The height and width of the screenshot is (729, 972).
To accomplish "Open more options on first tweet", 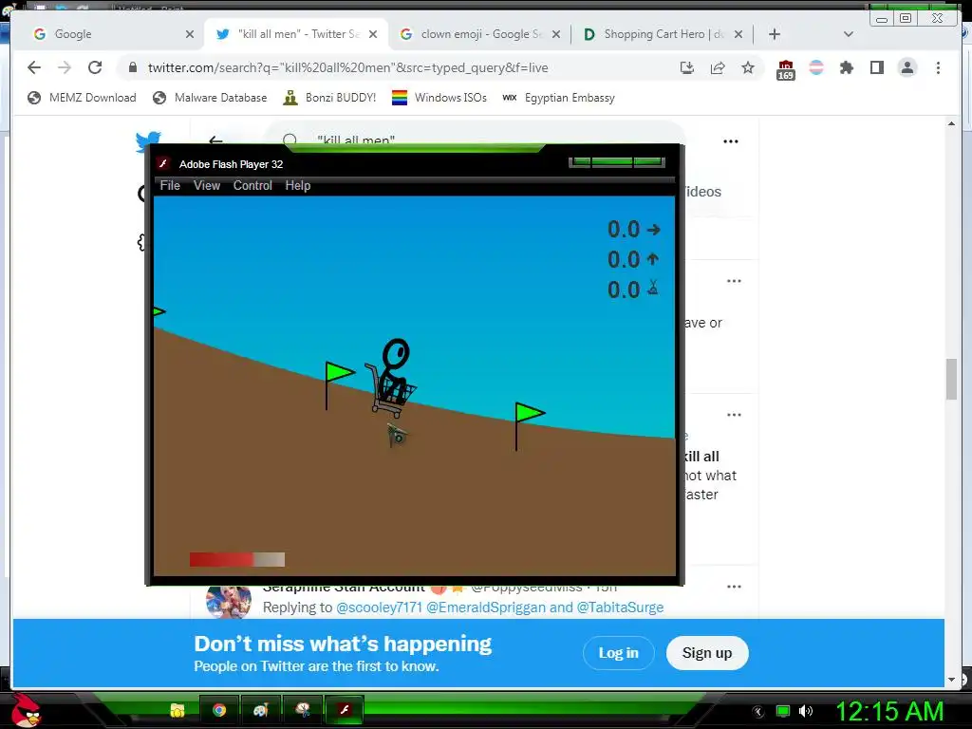I will click(x=734, y=281).
